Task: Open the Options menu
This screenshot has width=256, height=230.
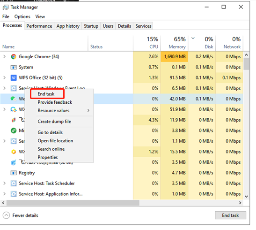Action: click(22, 17)
